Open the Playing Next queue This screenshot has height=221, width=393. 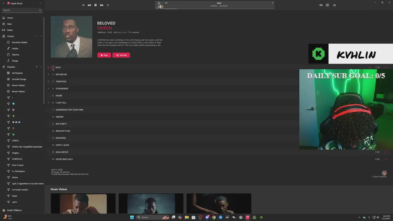point(334,5)
